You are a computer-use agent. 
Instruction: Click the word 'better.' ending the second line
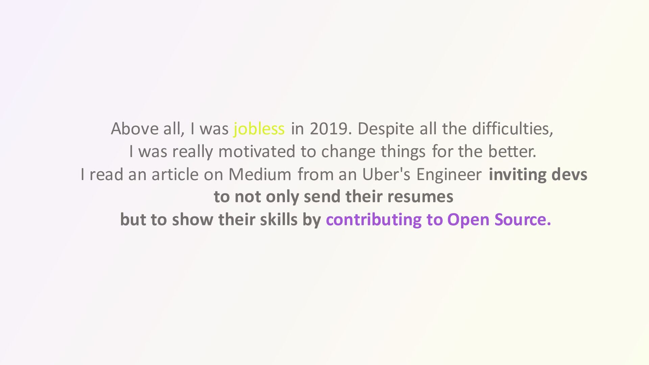[512, 151]
